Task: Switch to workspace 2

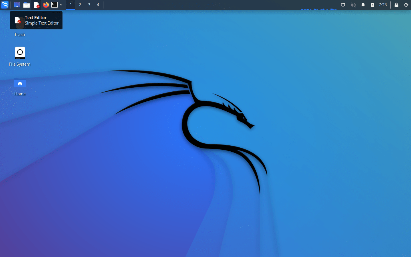Action: (80, 5)
